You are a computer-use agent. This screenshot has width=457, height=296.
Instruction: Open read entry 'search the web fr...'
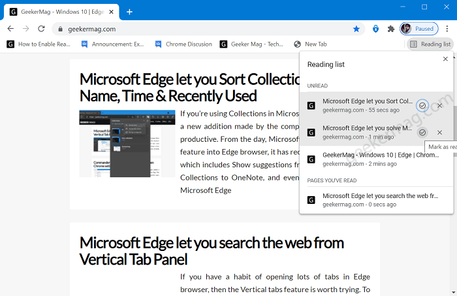[x=376, y=200]
